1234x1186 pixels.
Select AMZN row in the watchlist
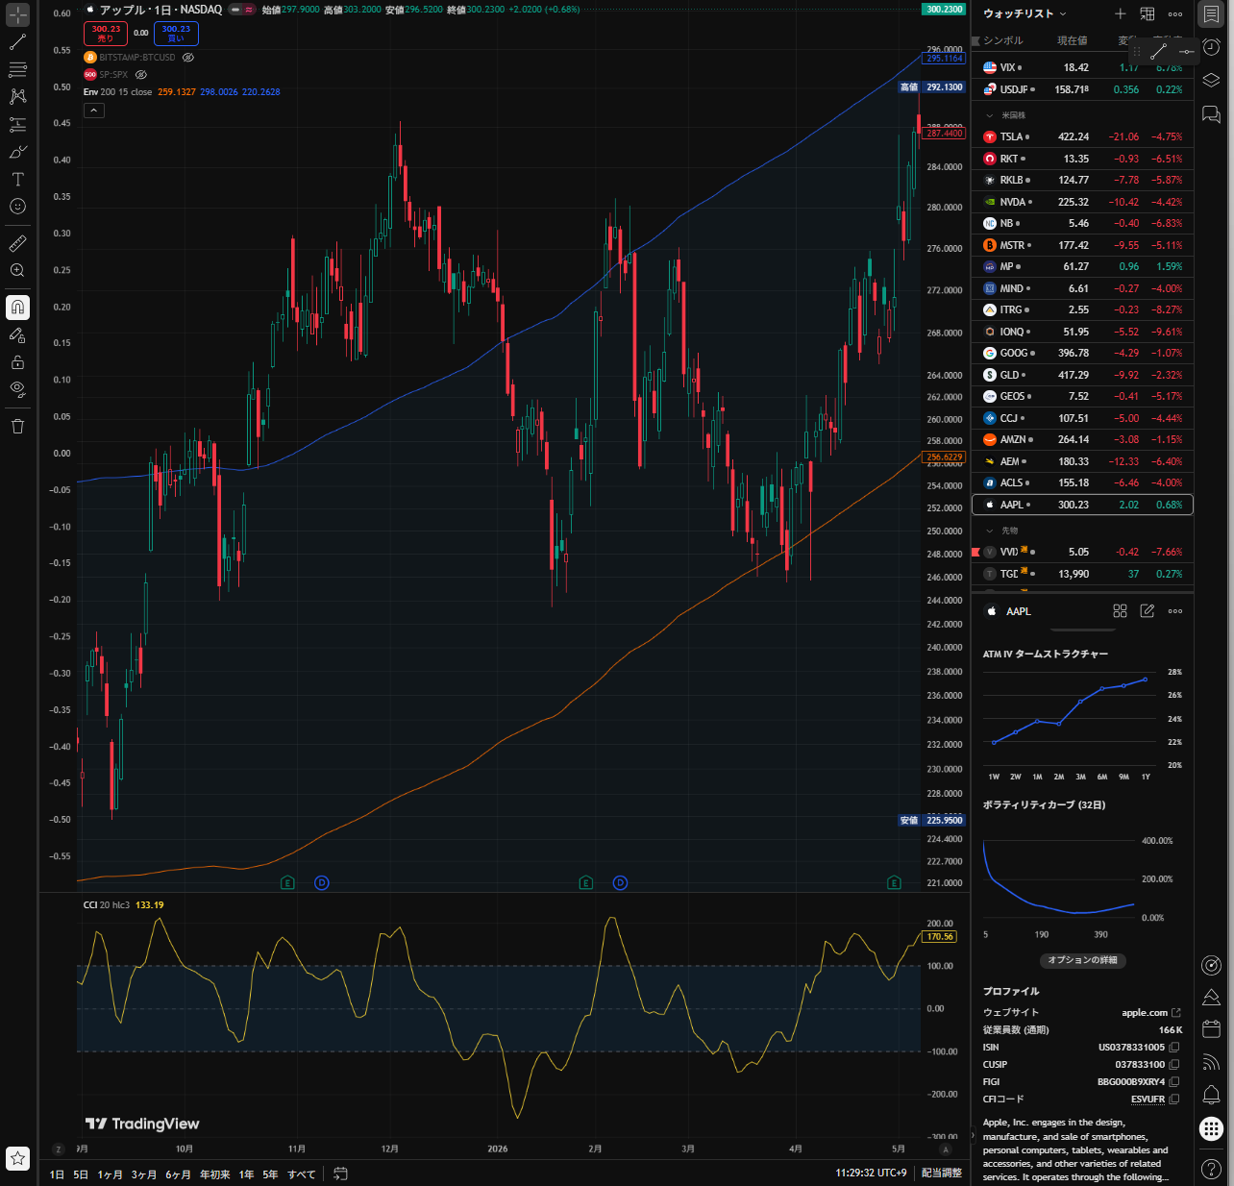1083,439
